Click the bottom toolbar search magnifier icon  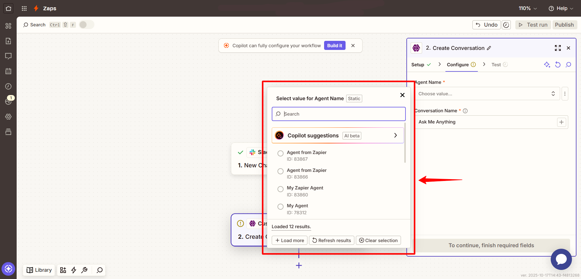100,270
